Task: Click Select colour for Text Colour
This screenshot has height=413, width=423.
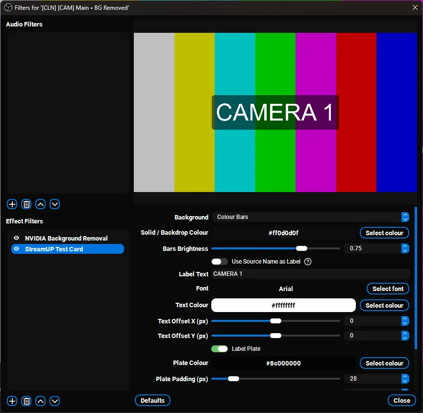Action: pyautogui.click(x=384, y=305)
